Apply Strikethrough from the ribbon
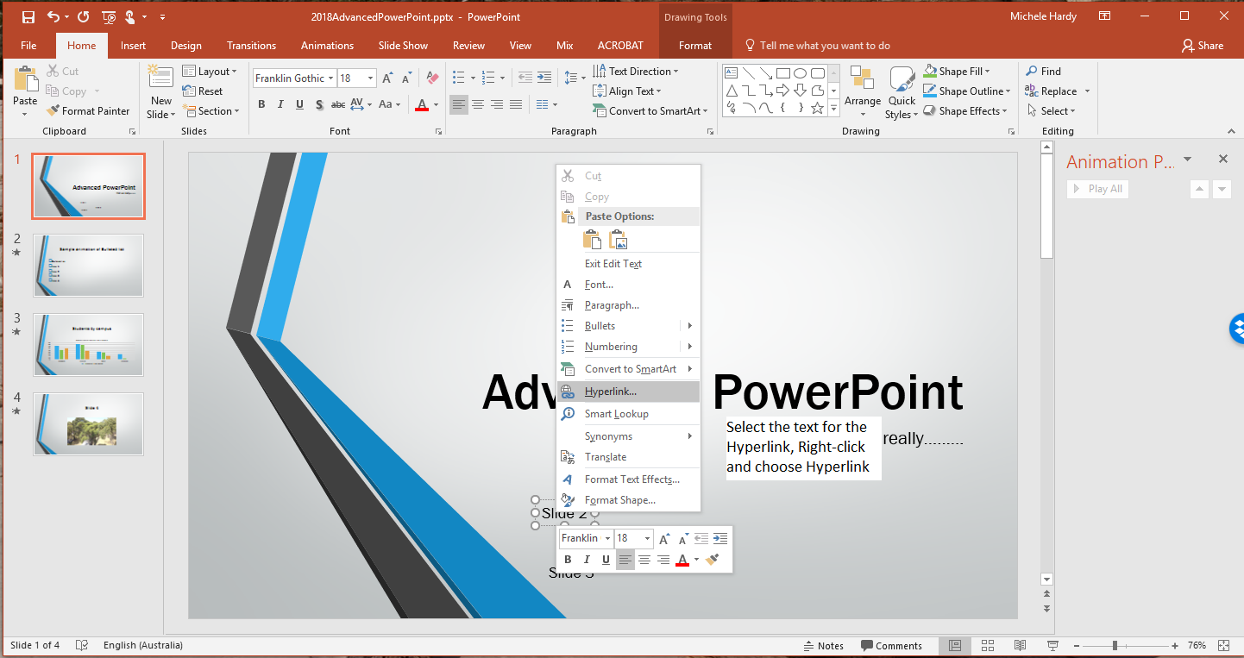This screenshot has height=658, width=1244. coord(338,104)
